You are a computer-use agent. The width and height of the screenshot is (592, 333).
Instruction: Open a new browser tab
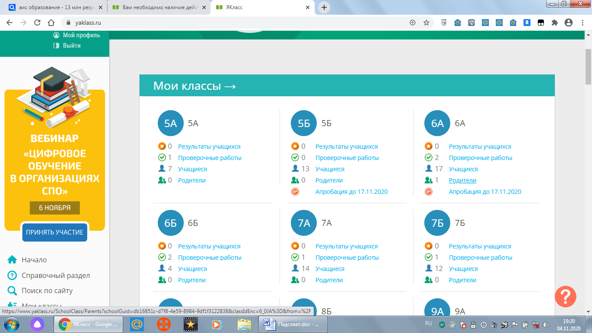pyautogui.click(x=324, y=7)
